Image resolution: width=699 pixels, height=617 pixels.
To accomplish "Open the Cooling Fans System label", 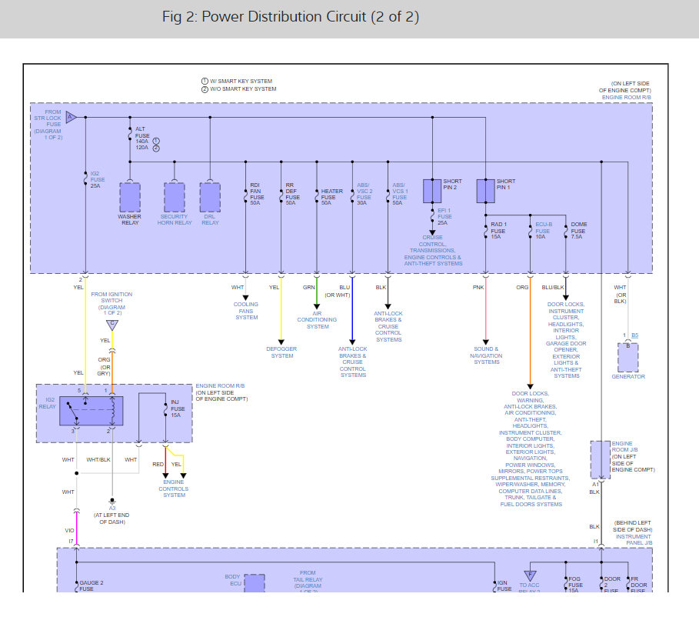I will 246,311.
